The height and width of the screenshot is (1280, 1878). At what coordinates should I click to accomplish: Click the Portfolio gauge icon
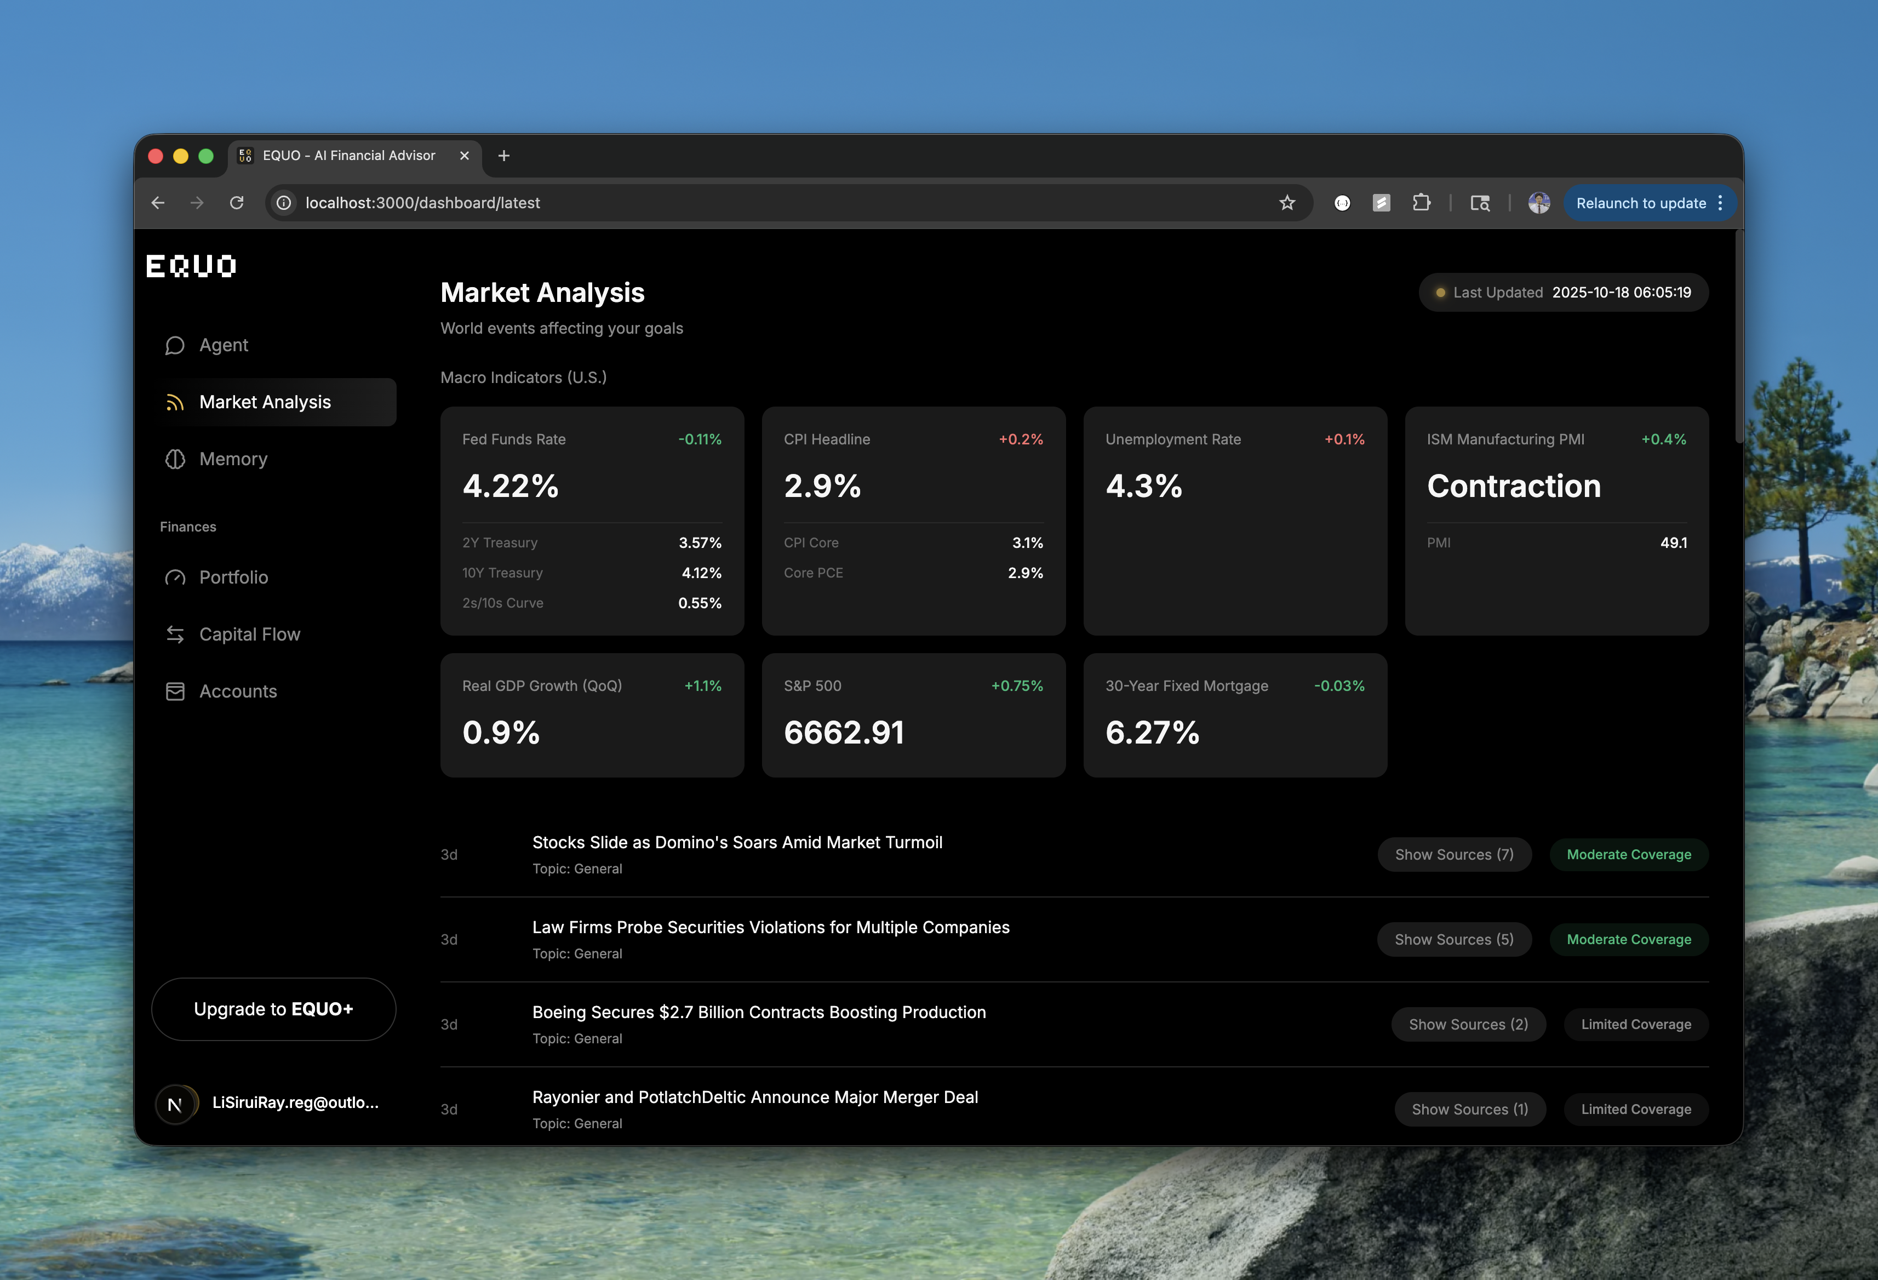pos(175,578)
